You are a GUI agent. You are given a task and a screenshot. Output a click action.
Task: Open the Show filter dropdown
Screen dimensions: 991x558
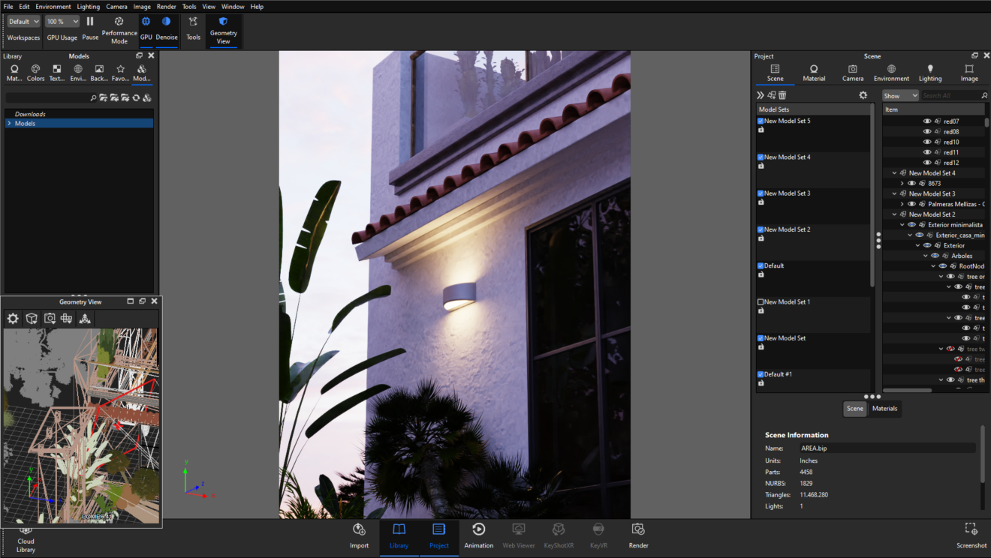[x=899, y=94]
